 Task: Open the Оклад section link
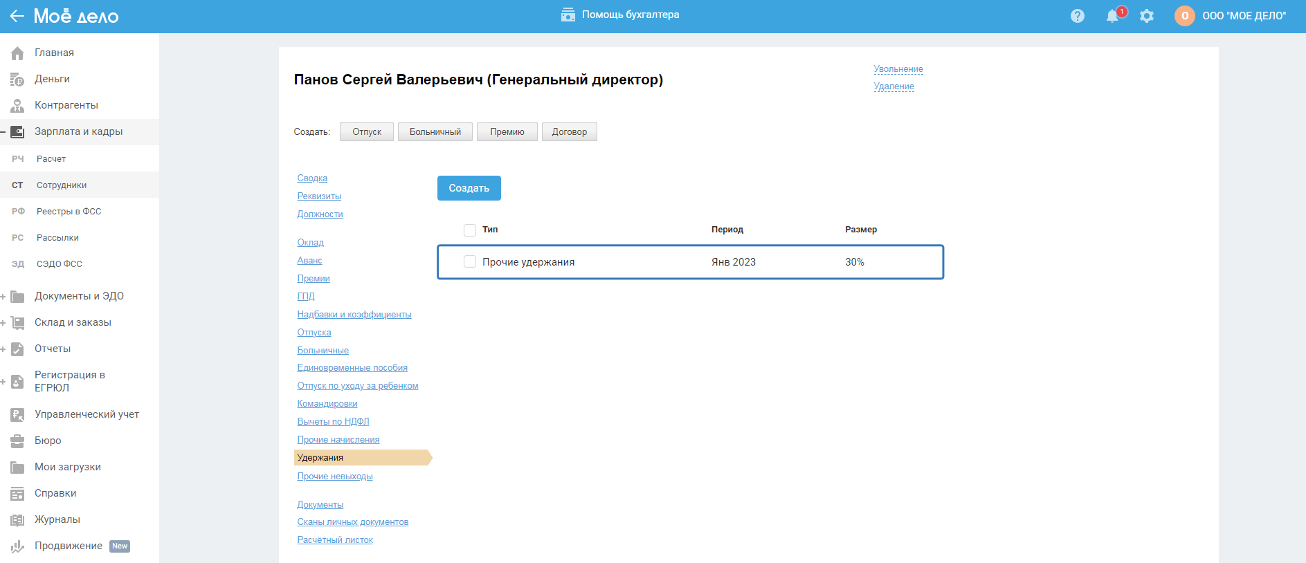pos(311,243)
